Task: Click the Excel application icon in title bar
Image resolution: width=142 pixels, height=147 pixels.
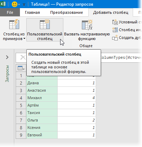Action: tap(3, 4)
